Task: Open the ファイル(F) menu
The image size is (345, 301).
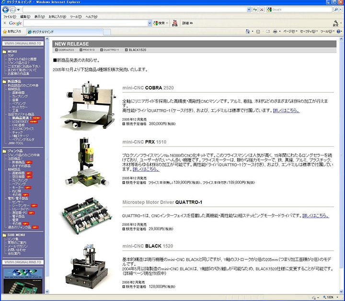Action: click(9, 16)
